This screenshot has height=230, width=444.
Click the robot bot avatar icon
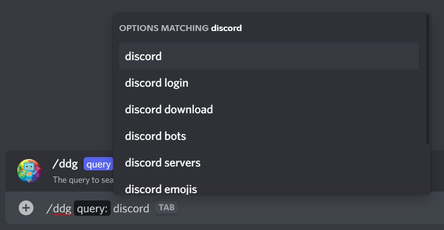click(x=29, y=171)
